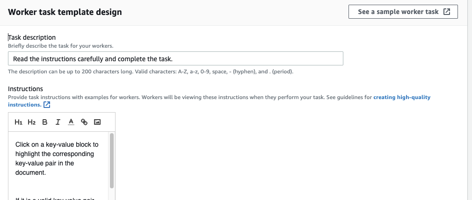472x200 pixels.
Task: Click the Task description label
Action: point(32,37)
